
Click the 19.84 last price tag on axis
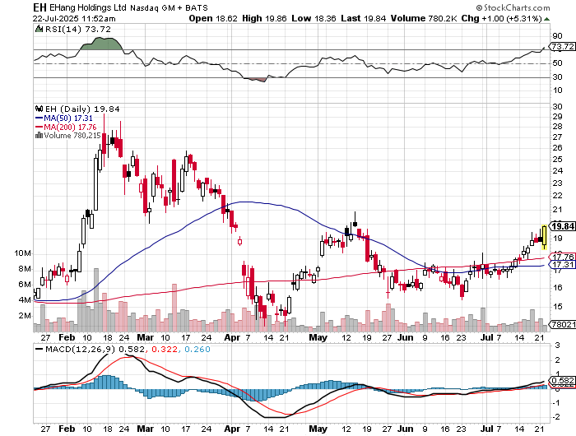pos(562,226)
